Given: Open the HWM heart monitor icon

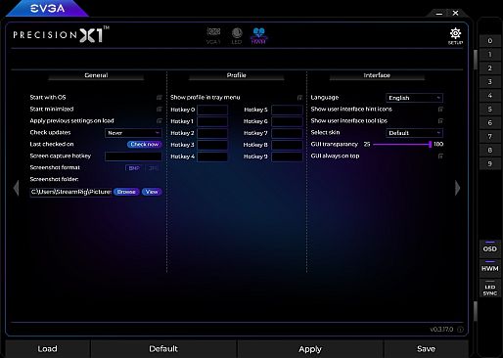Looking at the screenshot, I should click(258, 35).
